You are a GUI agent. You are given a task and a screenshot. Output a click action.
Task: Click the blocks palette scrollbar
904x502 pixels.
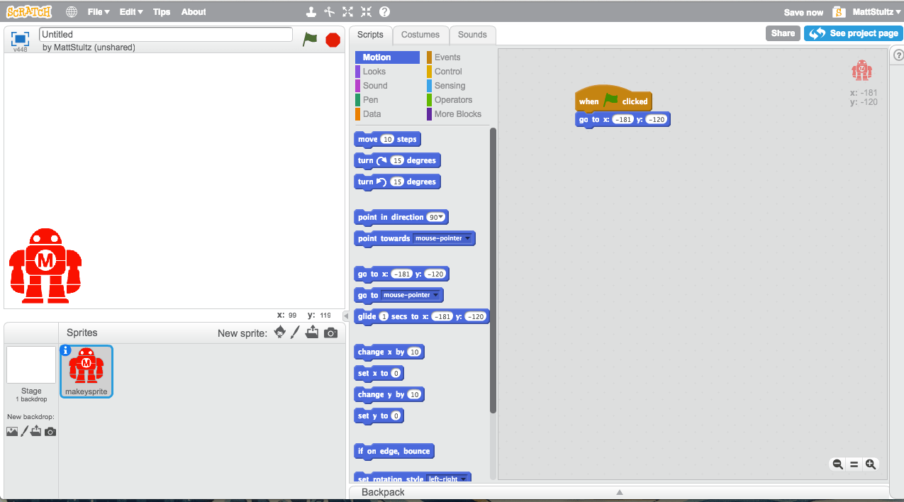[493, 269]
